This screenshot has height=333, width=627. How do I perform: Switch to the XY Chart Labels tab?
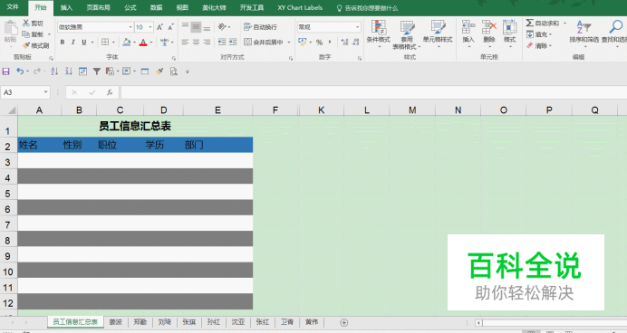(300, 7)
